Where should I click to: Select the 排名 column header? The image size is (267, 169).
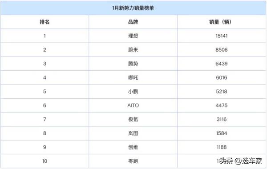click(44, 22)
